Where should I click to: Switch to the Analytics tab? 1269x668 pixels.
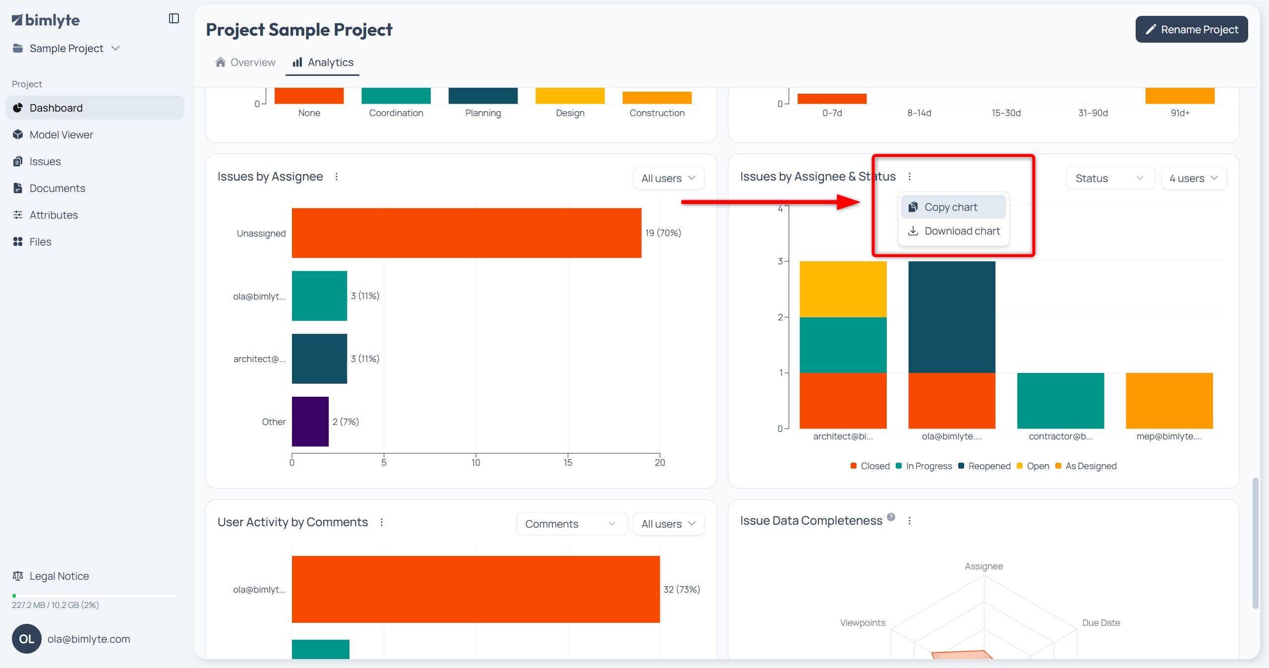(323, 62)
